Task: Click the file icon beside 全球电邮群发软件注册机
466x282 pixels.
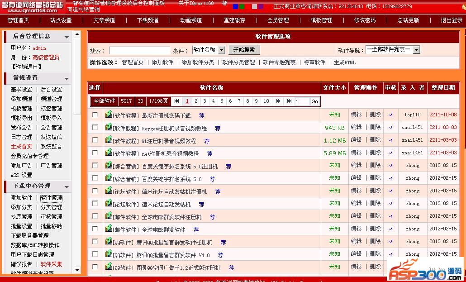Action: coord(109,215)
